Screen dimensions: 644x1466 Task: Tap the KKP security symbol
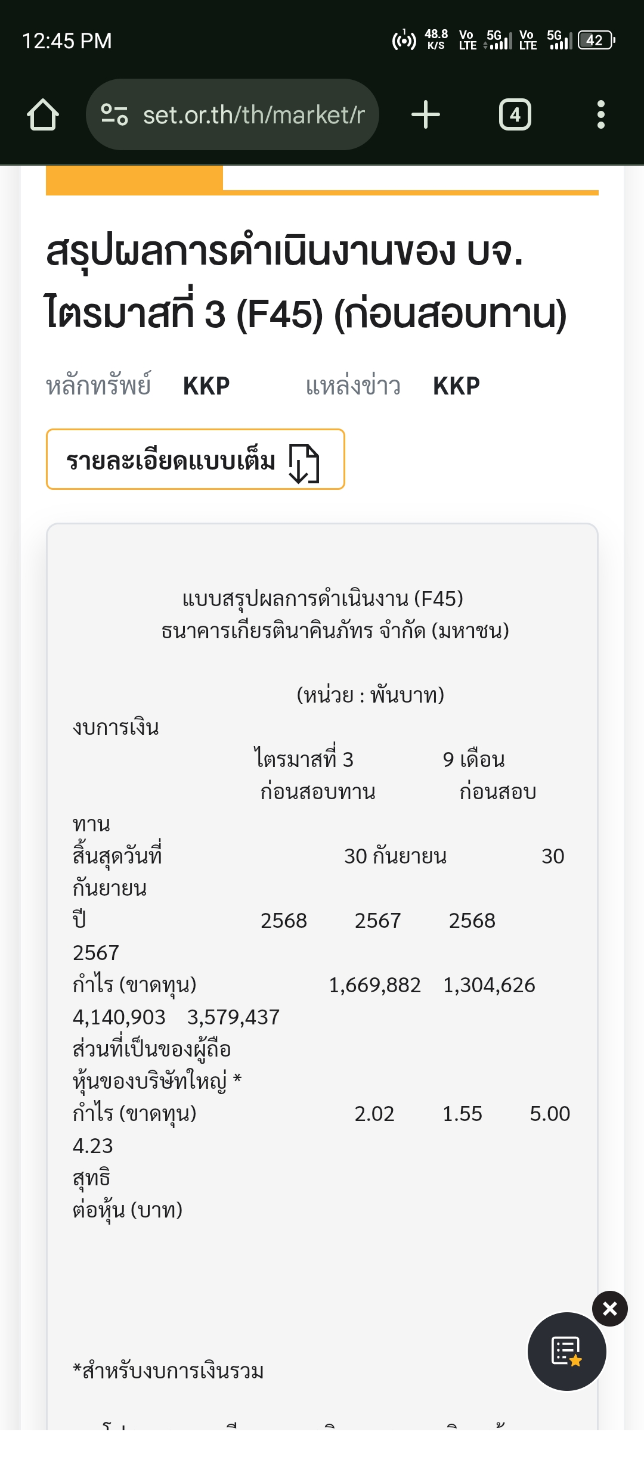pos(206,386)
